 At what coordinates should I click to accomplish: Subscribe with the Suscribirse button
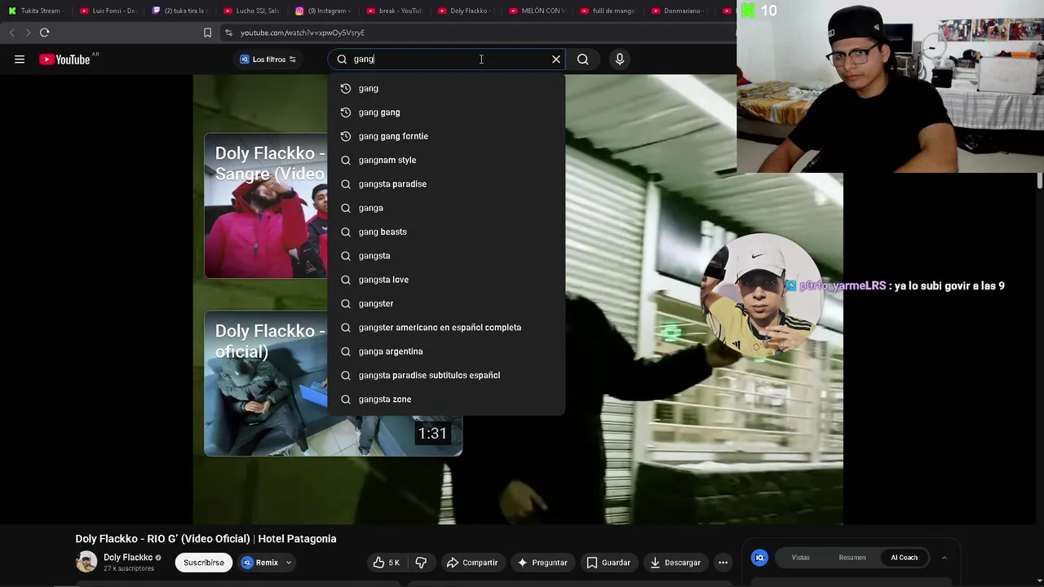[x=204, y=563]
